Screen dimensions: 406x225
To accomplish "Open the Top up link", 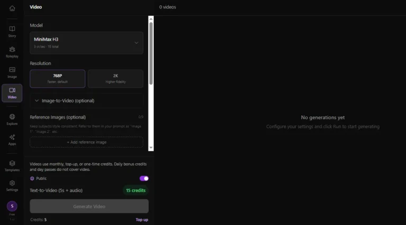I will [x=142, y=220].
